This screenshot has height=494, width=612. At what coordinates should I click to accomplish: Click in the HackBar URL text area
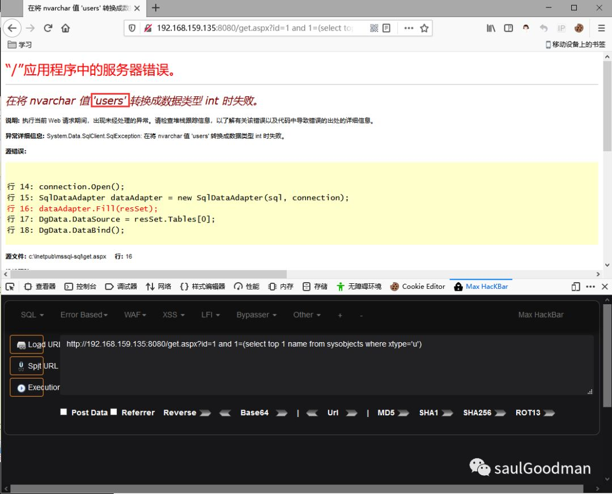click(x=327, y=365)
